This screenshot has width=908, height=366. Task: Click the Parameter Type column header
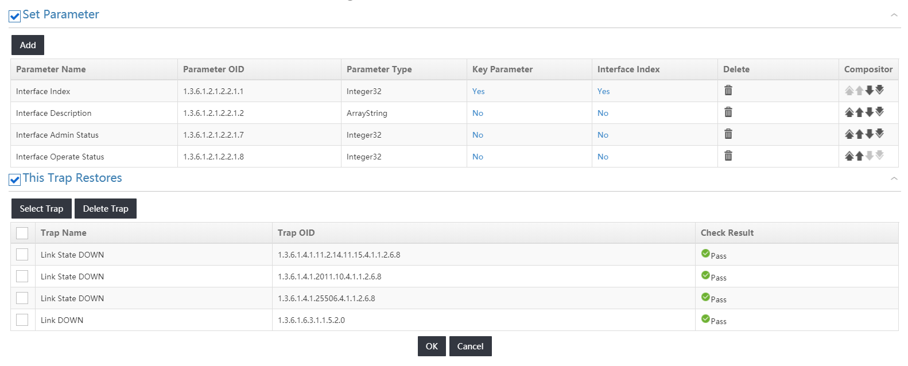coord(404,69)
